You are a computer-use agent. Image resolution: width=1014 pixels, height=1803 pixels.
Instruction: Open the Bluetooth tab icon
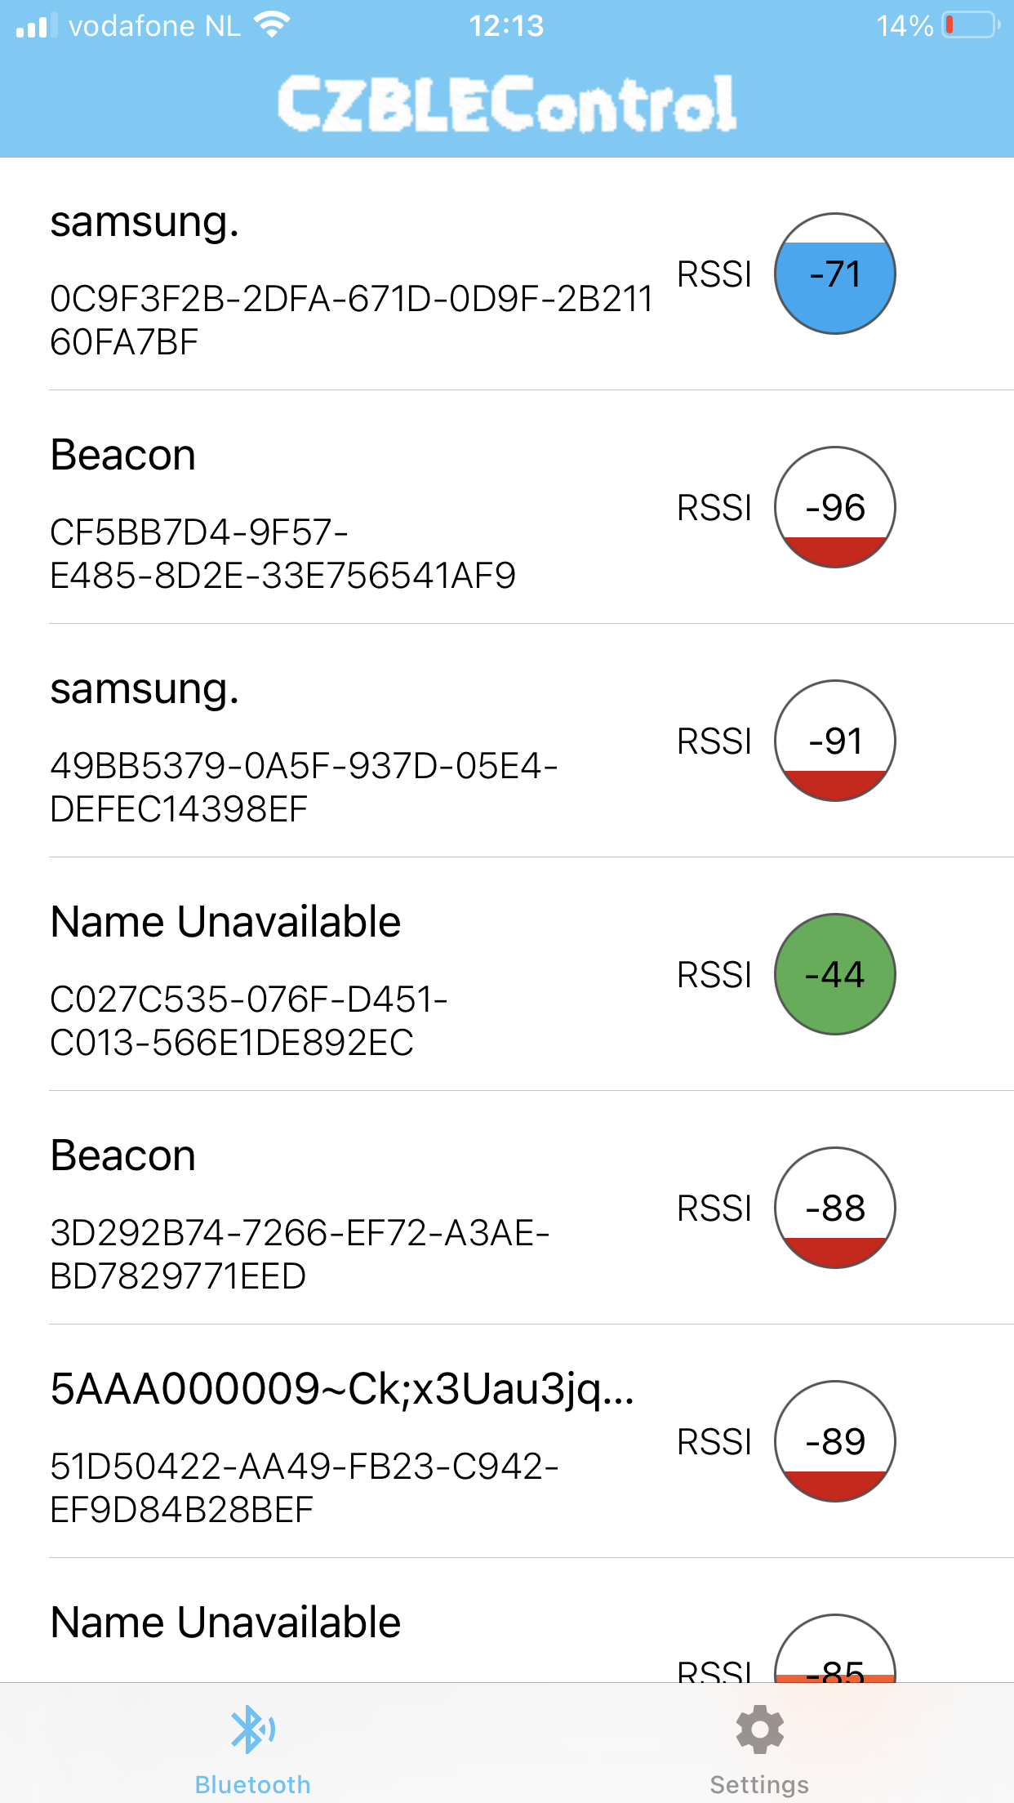(253, 1729)
